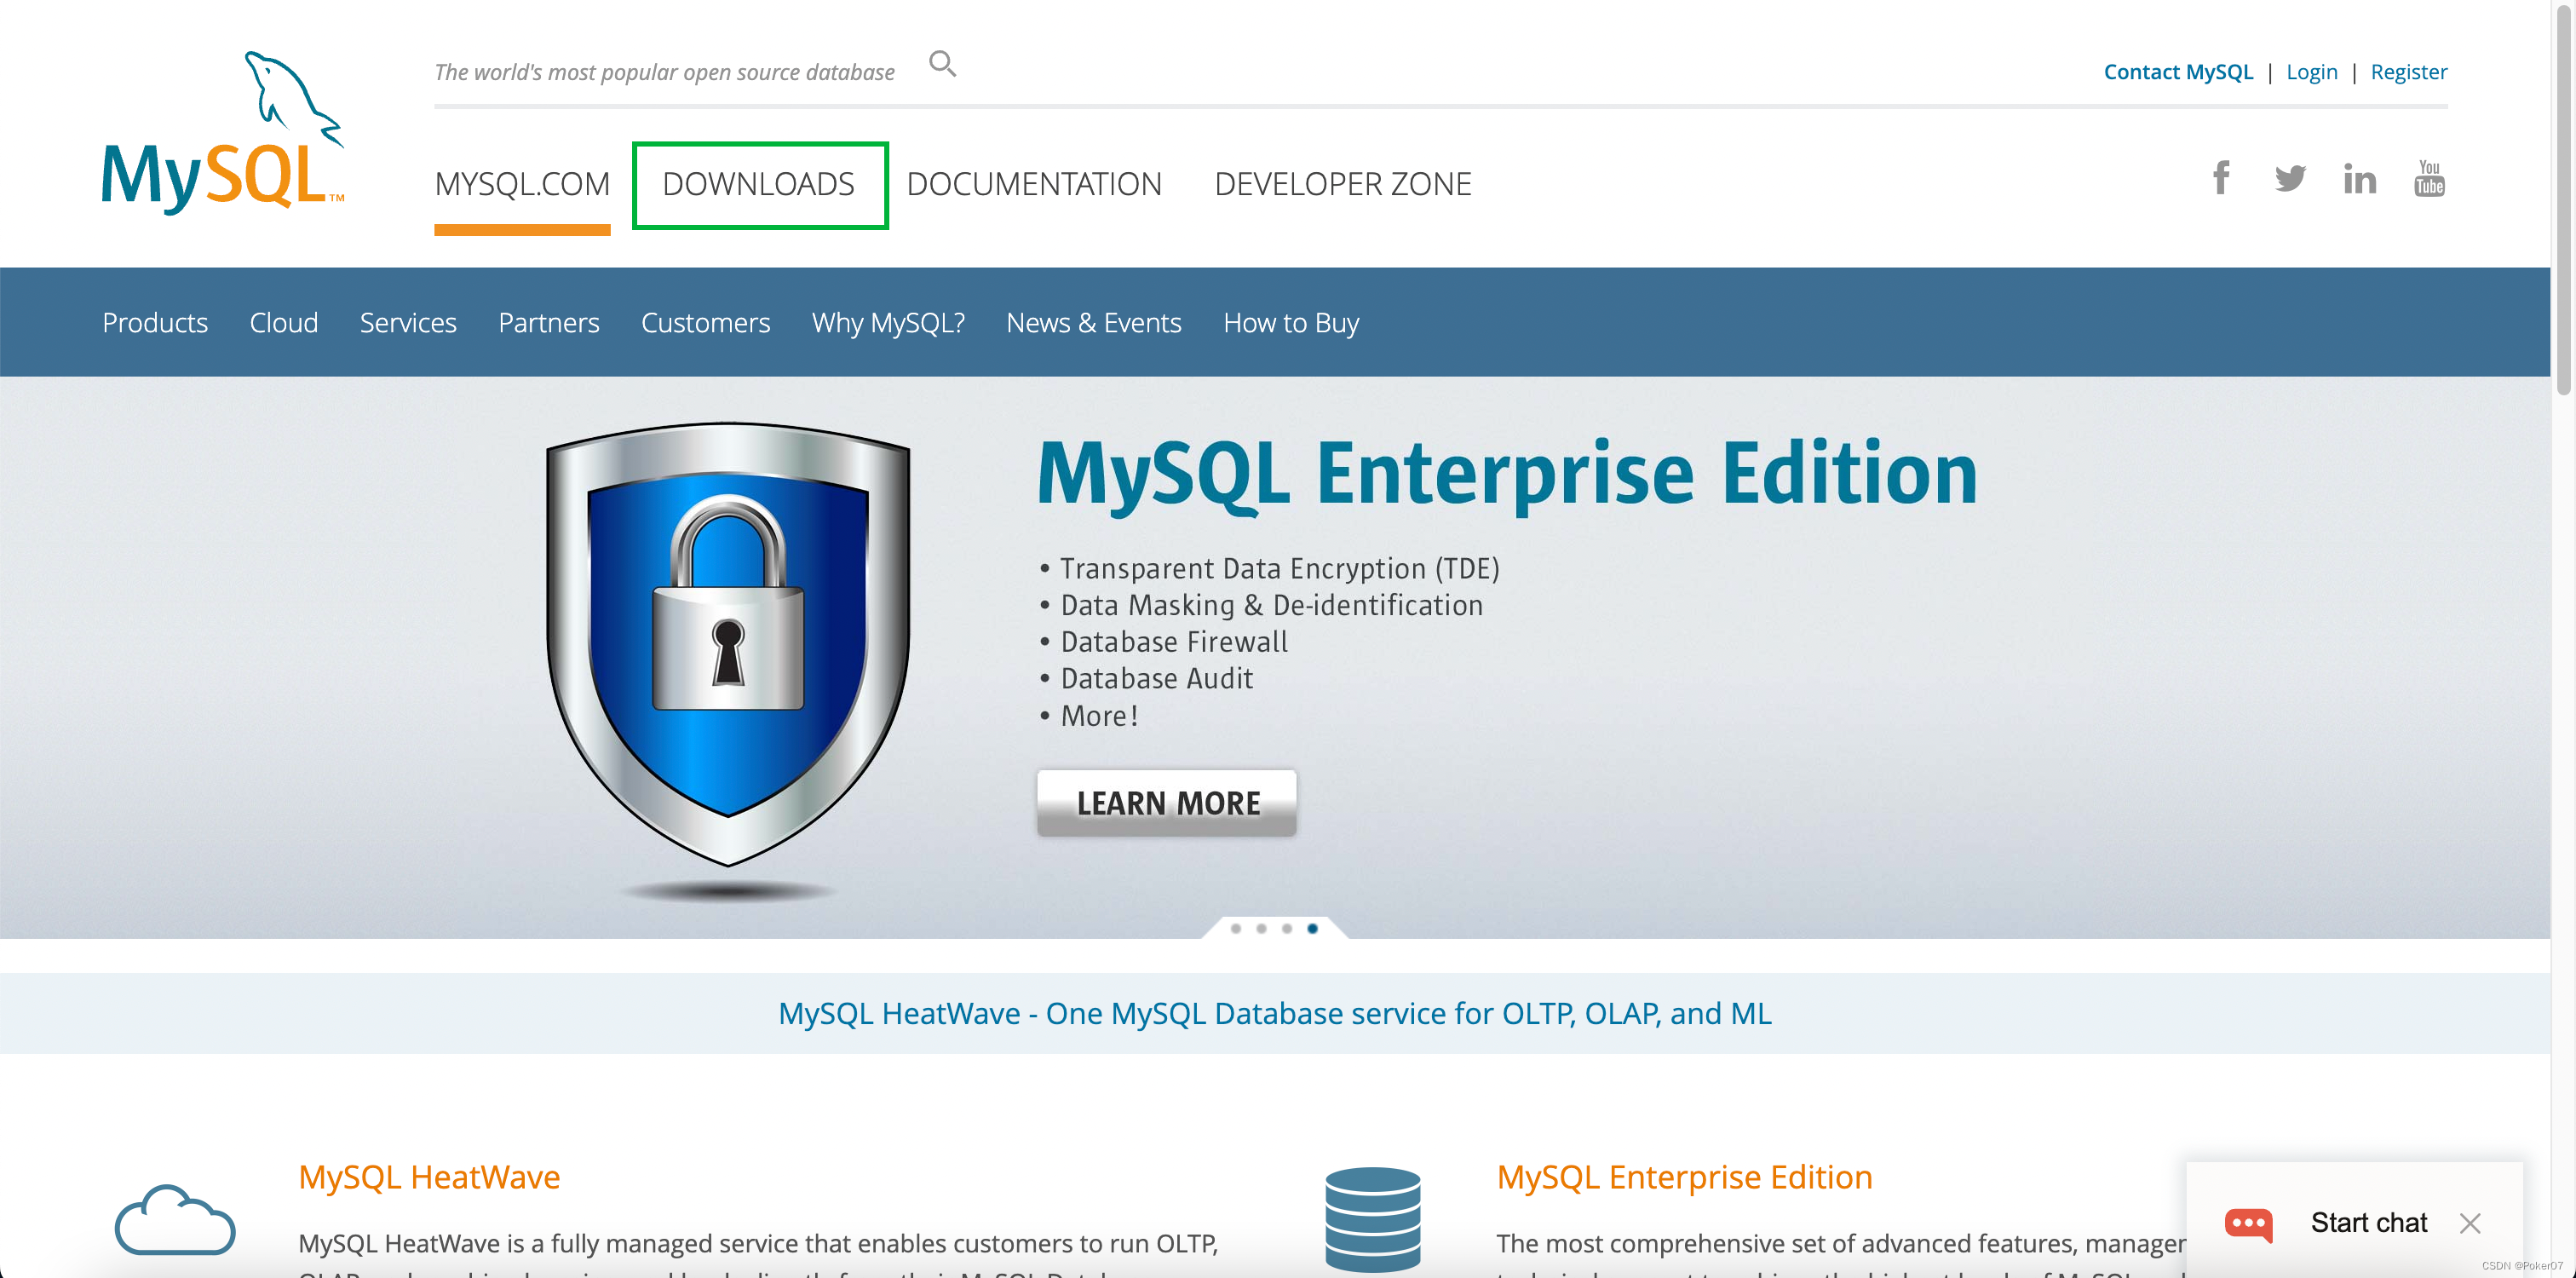Select the fourth active carousel dot
The width and height of the screenshot is (2576, 1278).
[1313, 928]
